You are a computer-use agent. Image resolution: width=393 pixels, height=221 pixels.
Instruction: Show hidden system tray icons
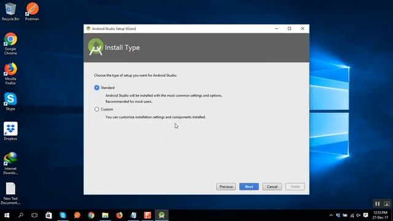[331, 215]
